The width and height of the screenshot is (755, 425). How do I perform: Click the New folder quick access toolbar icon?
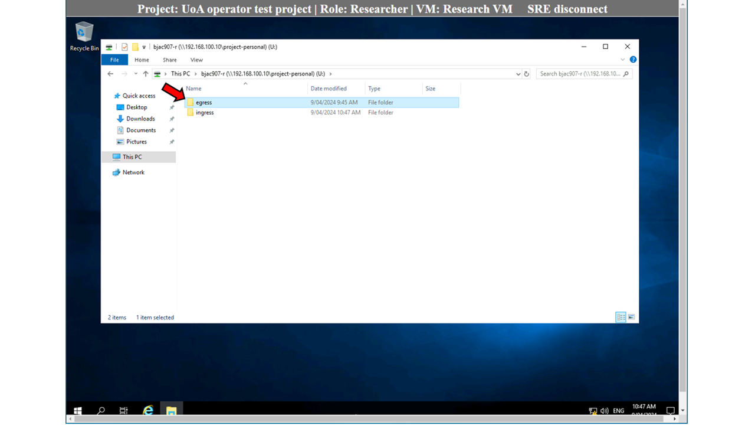point(135,47)
